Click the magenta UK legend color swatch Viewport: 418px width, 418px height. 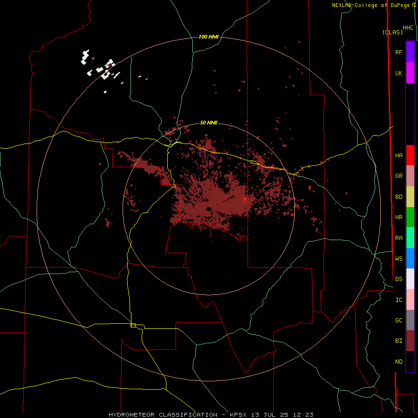click(x=410, y=73)
